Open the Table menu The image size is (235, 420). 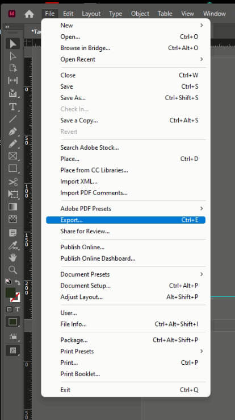point(165,14)
